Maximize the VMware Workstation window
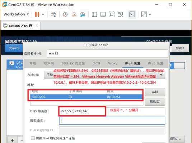 (x=170, y=5)
